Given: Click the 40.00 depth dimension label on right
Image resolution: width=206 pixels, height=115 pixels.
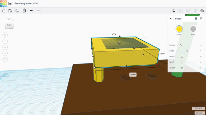Looking at the screenshot, I should (x=162, y=54).
